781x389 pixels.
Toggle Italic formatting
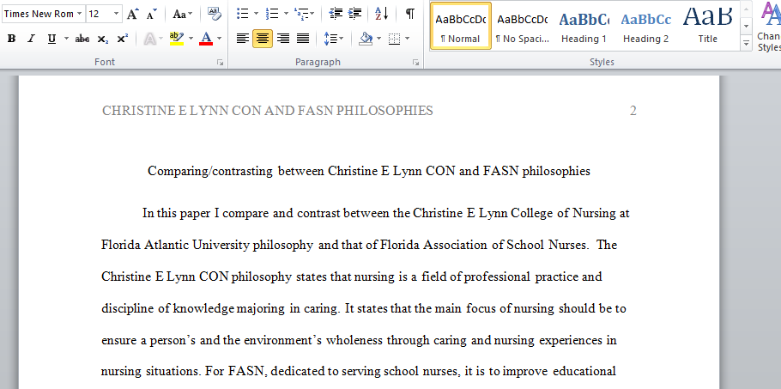(31, 39)
